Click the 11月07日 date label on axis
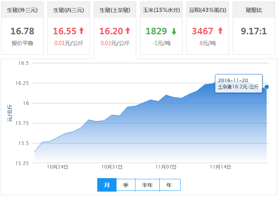The width and height of the screenshot is (279, 197). 166,167
